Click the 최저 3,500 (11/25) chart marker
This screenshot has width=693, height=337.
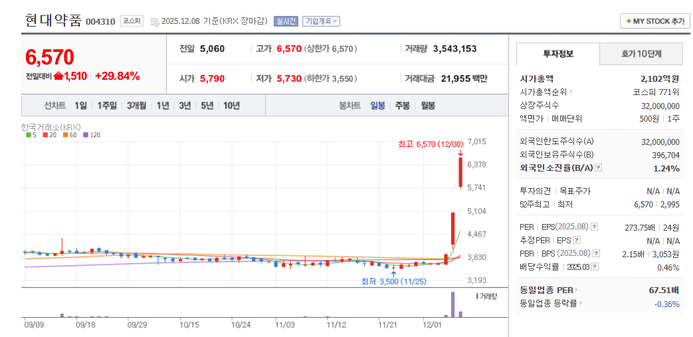point(393,281)
